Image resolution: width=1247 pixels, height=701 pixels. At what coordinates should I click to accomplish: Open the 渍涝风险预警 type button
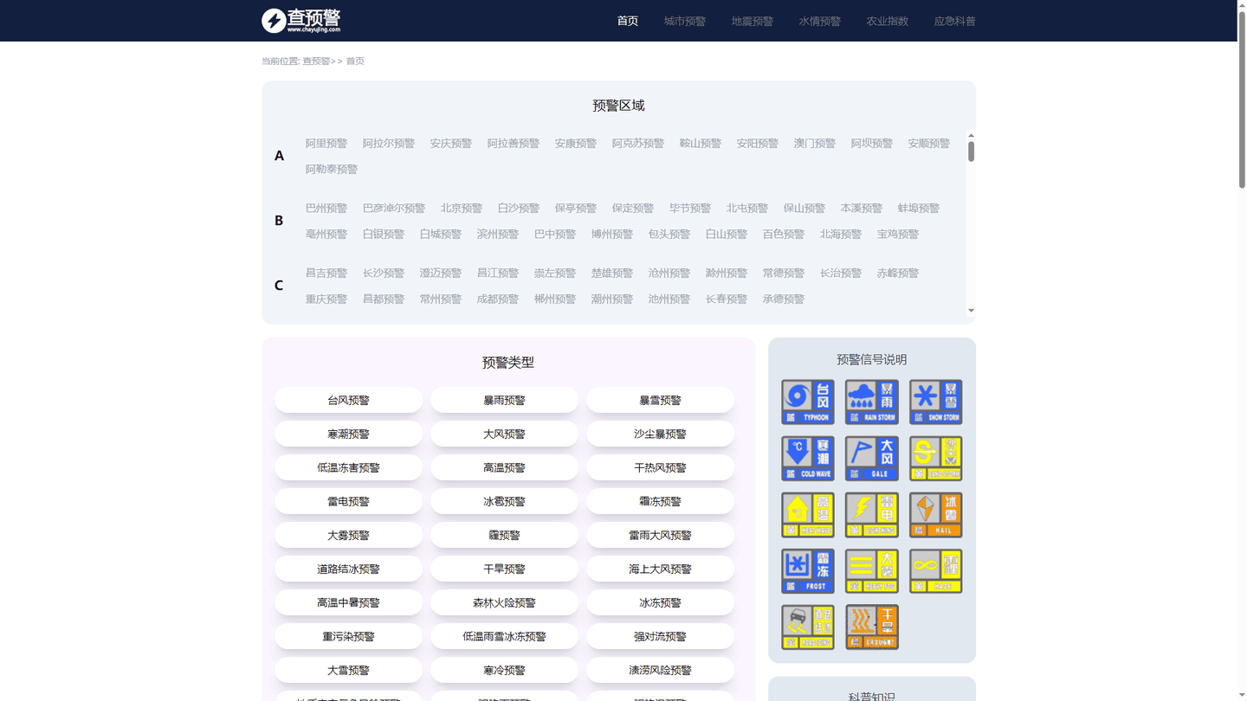coord(661,670)
